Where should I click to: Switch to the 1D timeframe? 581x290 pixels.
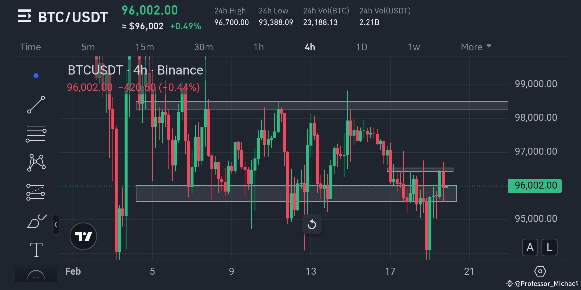click(362, 47)
